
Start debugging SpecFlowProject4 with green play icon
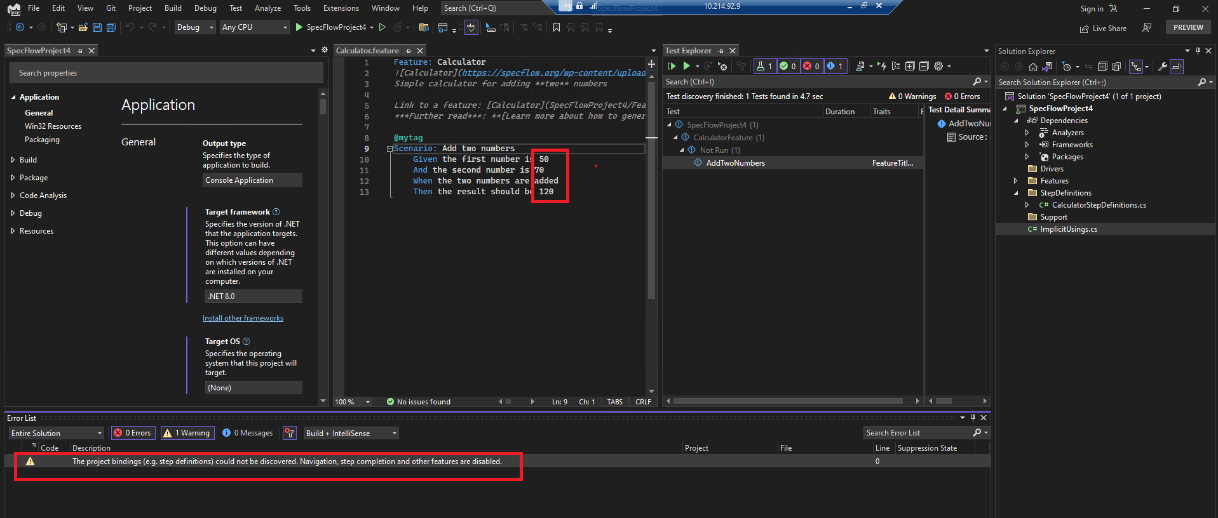point(299,27)
